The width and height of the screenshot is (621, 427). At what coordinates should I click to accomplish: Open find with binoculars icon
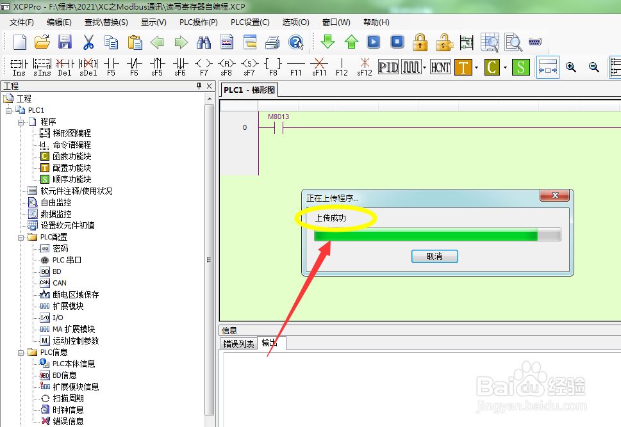(204, 42)
